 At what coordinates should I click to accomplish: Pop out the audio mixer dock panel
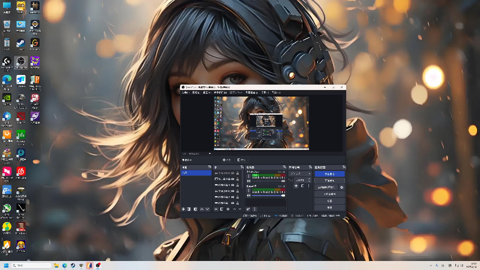point(284,167)
